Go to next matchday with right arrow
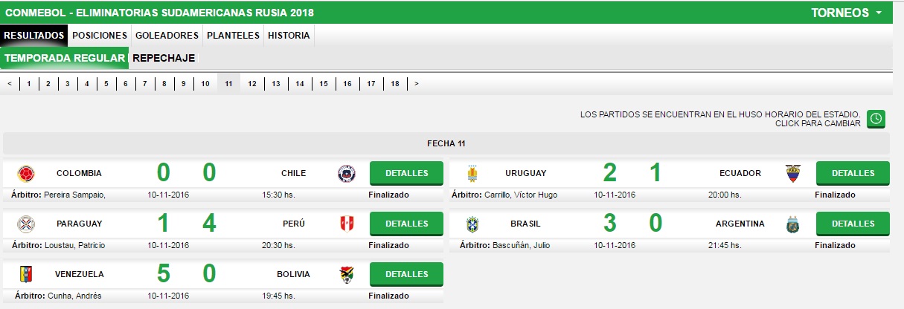This screenshot has height=309, width=904. (x=416, y=84)
